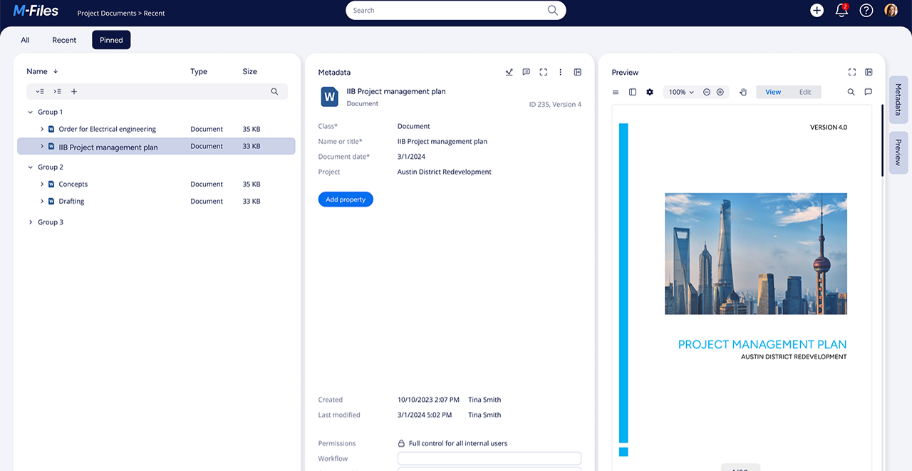
Task: Pin the IIB Project management plan document
Action: point(509,72)
